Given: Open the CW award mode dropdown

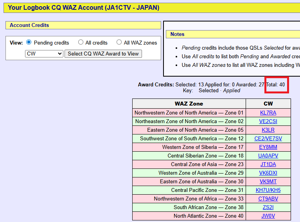Looking at the screenshot, I should click(x=44, y=54).
